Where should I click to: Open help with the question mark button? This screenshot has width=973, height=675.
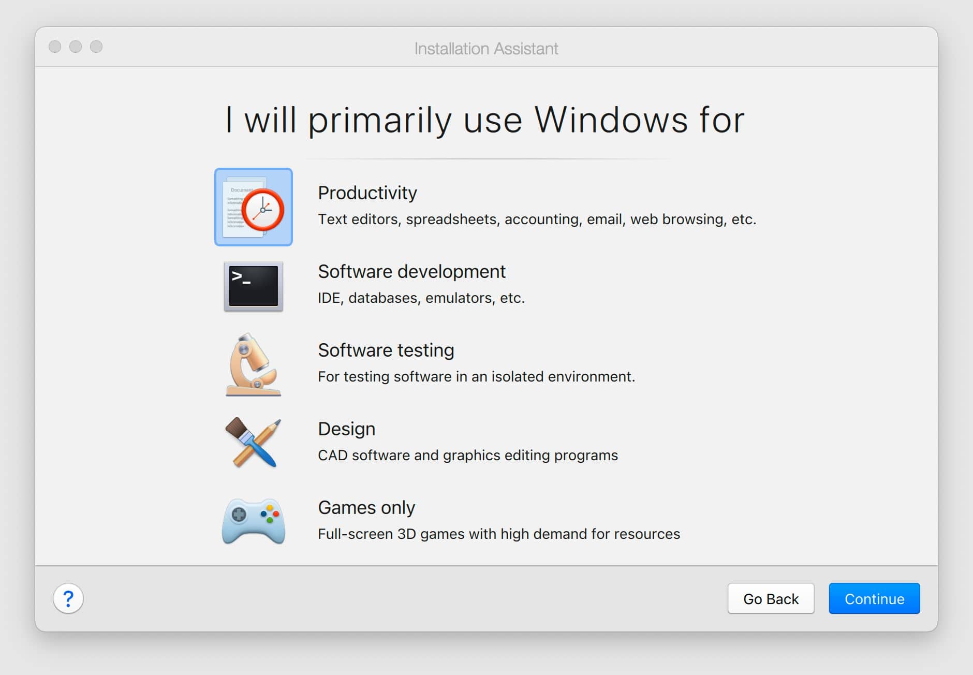click(x=68, y=598)
